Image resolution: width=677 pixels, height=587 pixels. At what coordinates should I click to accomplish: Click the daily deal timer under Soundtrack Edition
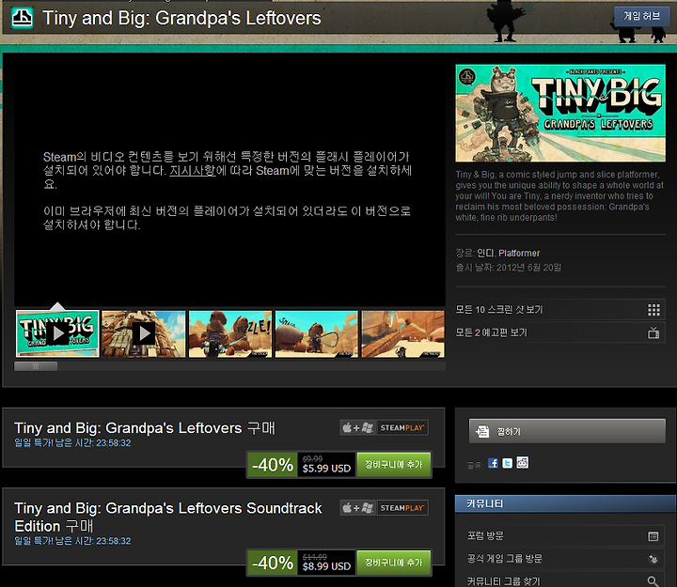[x=72, y=541]
